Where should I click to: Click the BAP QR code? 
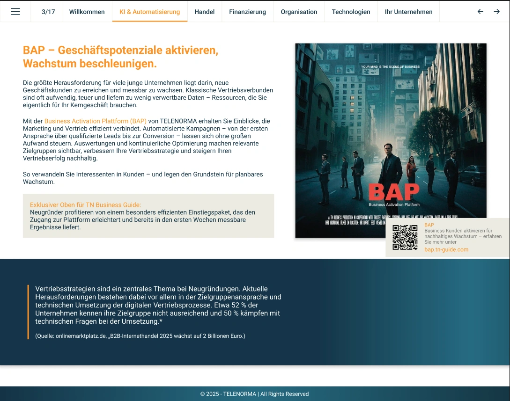tap(405, 238)
